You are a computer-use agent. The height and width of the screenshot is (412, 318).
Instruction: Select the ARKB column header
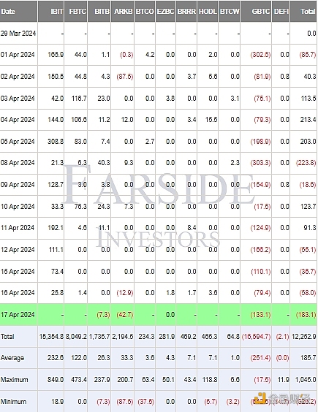coord(123,11)
